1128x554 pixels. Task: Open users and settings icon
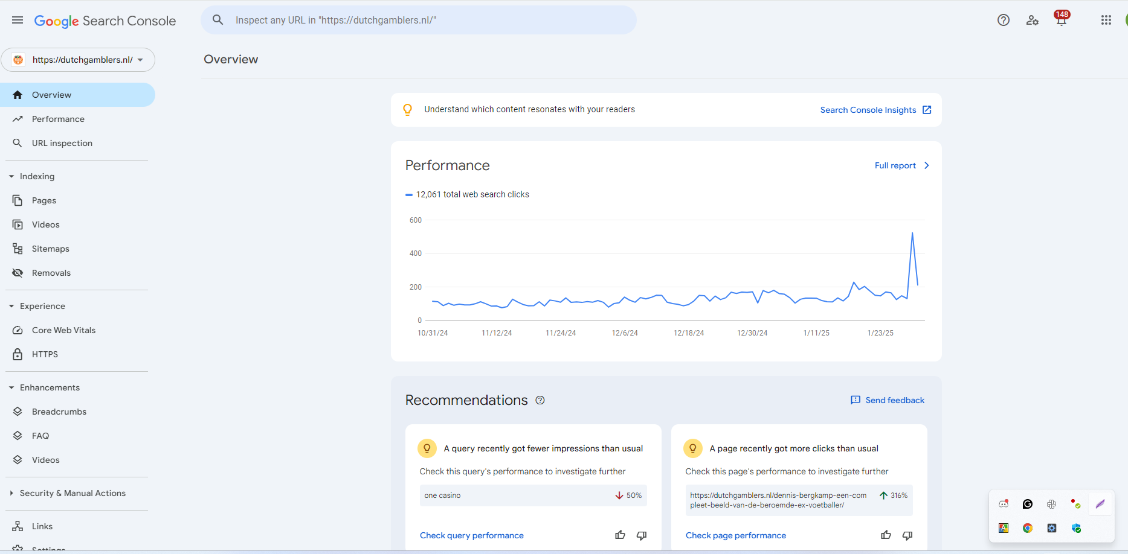1033,20
